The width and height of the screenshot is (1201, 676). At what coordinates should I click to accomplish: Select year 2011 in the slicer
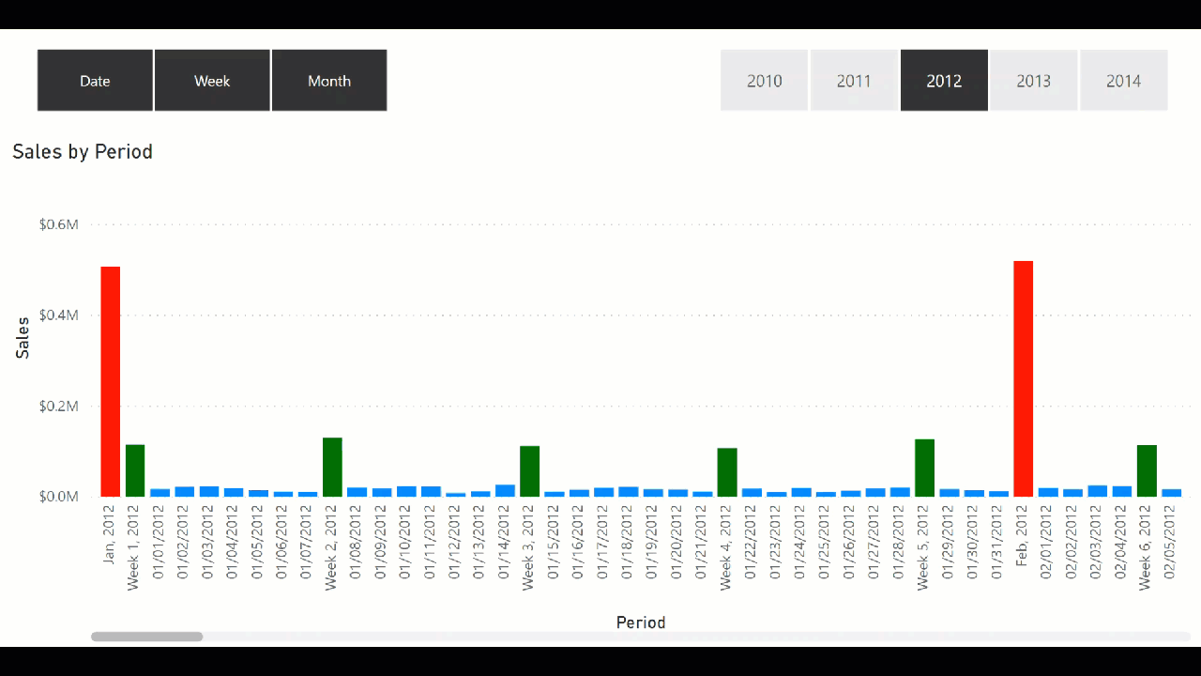pyautogui.click(x=854, y=81)
